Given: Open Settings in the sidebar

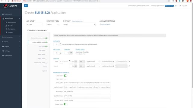Looking at the screenshot, I should coord(7,51).
